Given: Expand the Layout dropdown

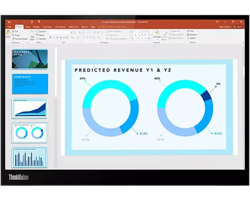Looking at the screenshot, I should click(x=42, y=31).
